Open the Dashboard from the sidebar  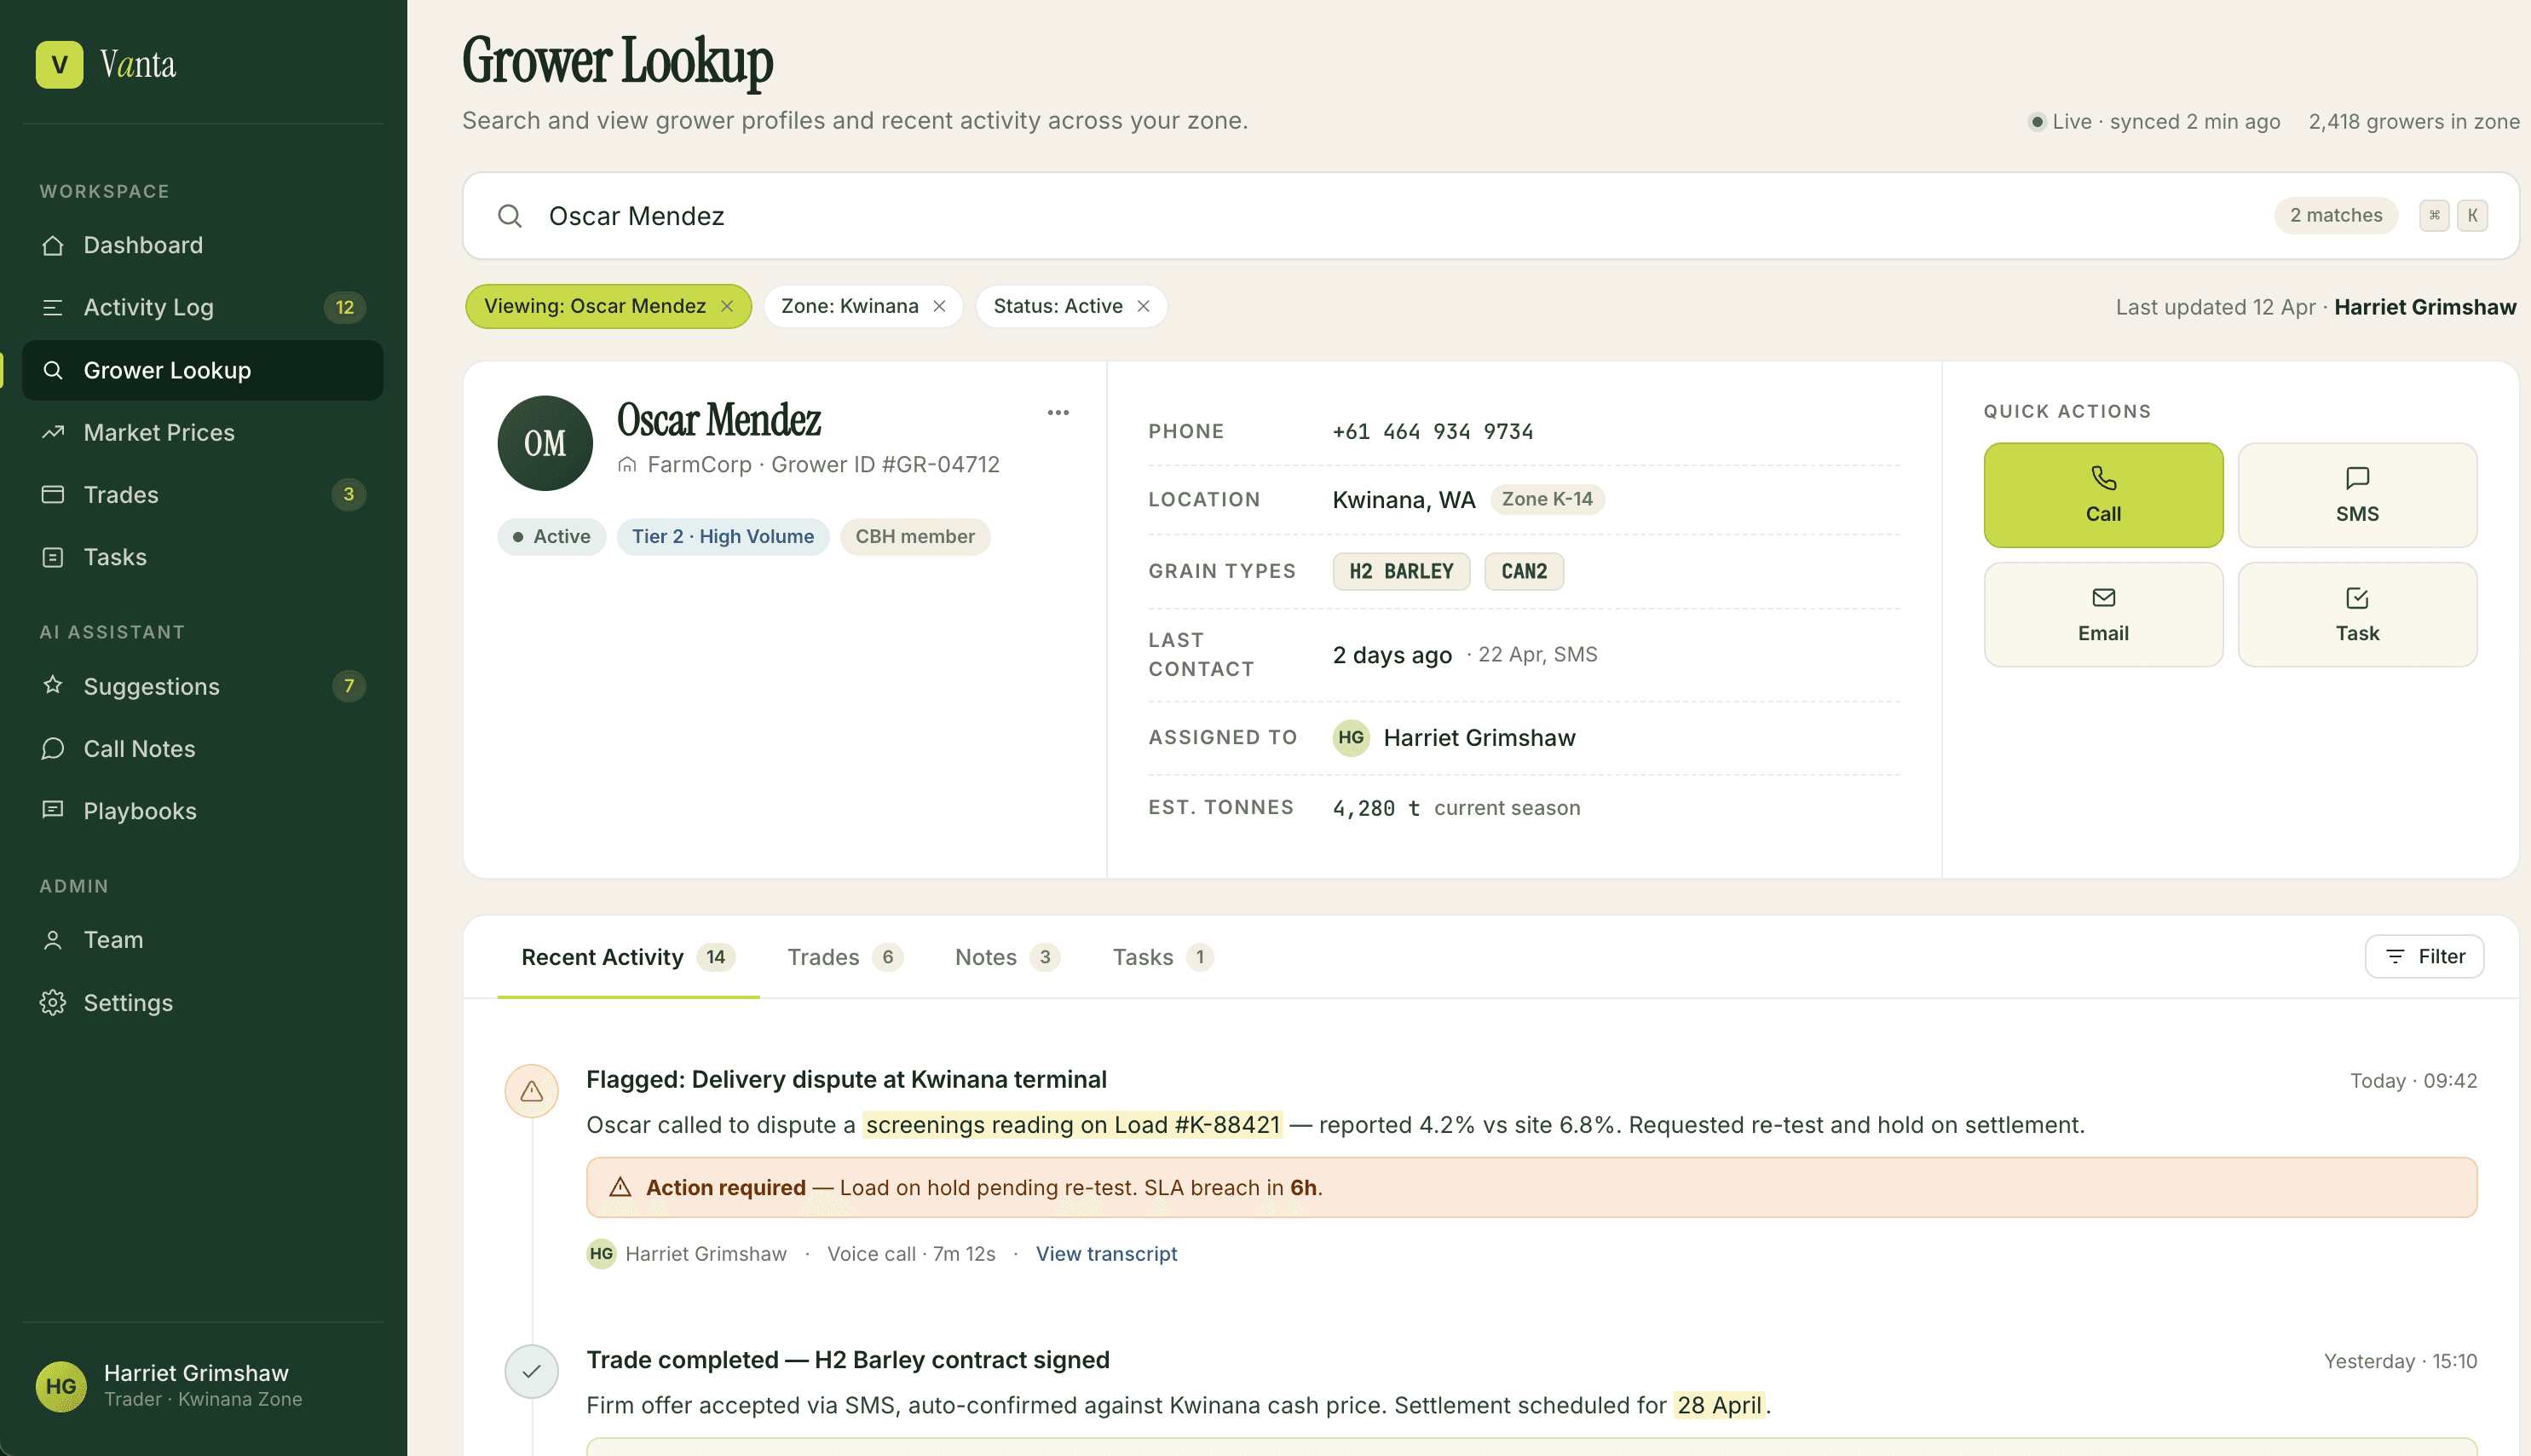coord(142,245)
